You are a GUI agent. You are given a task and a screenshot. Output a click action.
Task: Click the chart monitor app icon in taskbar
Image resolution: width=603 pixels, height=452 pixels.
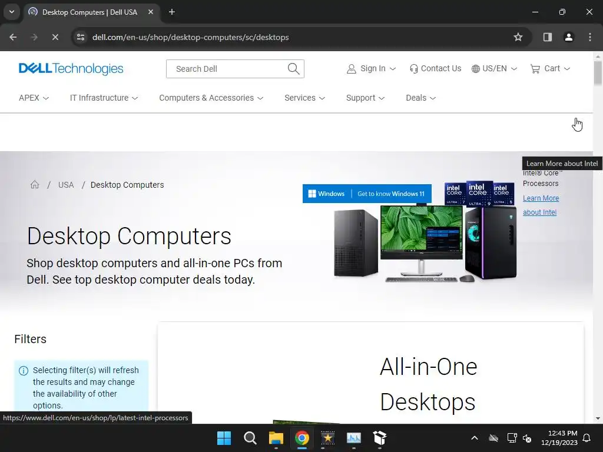[x=354, y=438]
